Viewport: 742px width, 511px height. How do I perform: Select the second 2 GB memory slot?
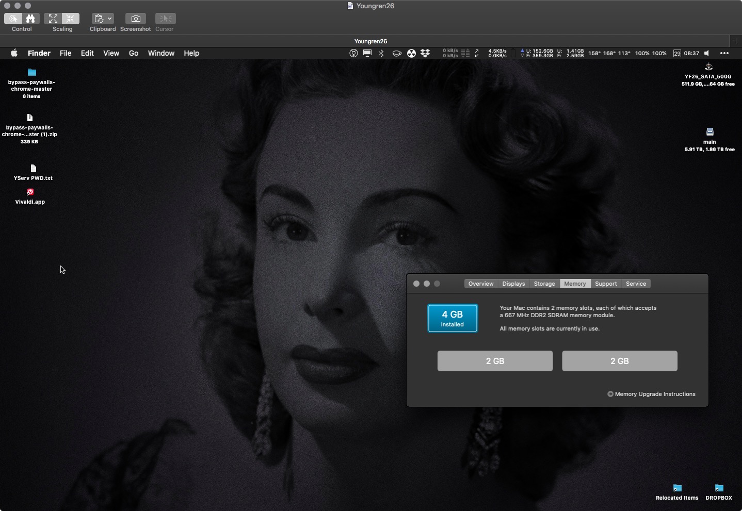(x=619, y=361)
